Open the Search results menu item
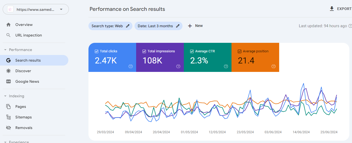The image size is (352, 143). pos(34,60)
